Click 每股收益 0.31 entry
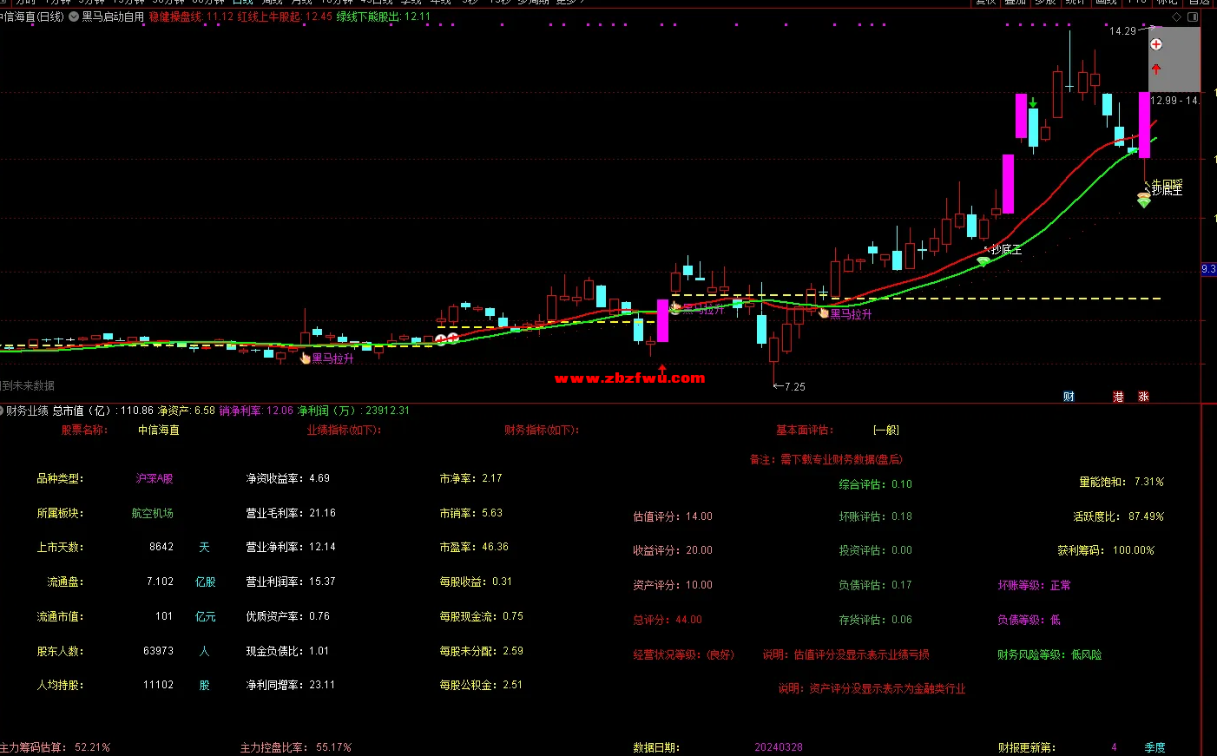This screenshot has width=1217, height=756. (x=476, y=582)
